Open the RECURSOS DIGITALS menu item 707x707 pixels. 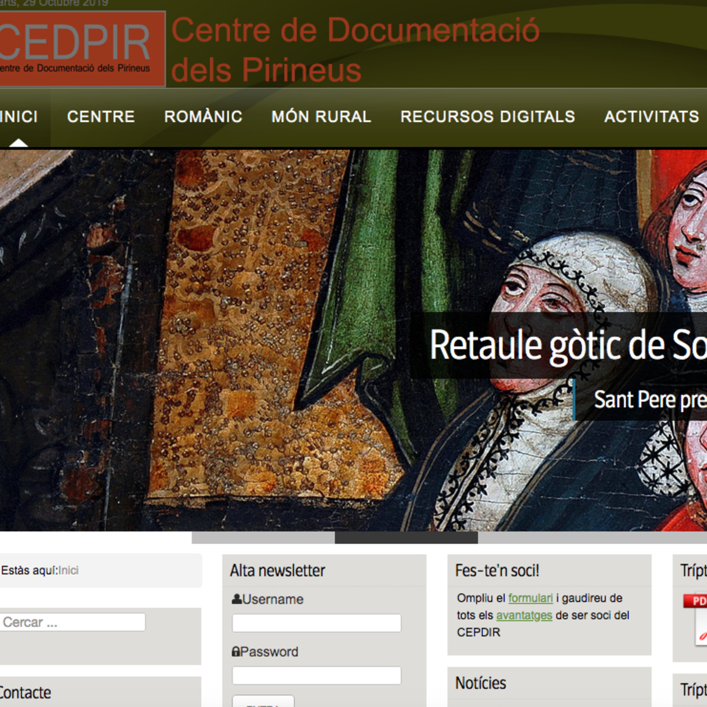[x=488, y=117]
